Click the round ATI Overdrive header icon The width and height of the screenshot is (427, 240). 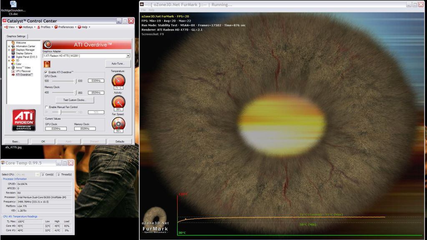[48, 44]
